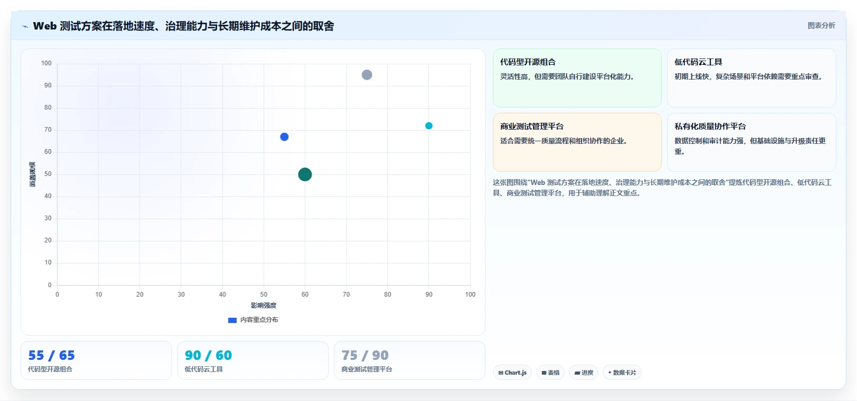The image size is (857, 401).
Task: Click the 90 / 60 stat card
Action: pyautogui.click(x=253, y=360)
